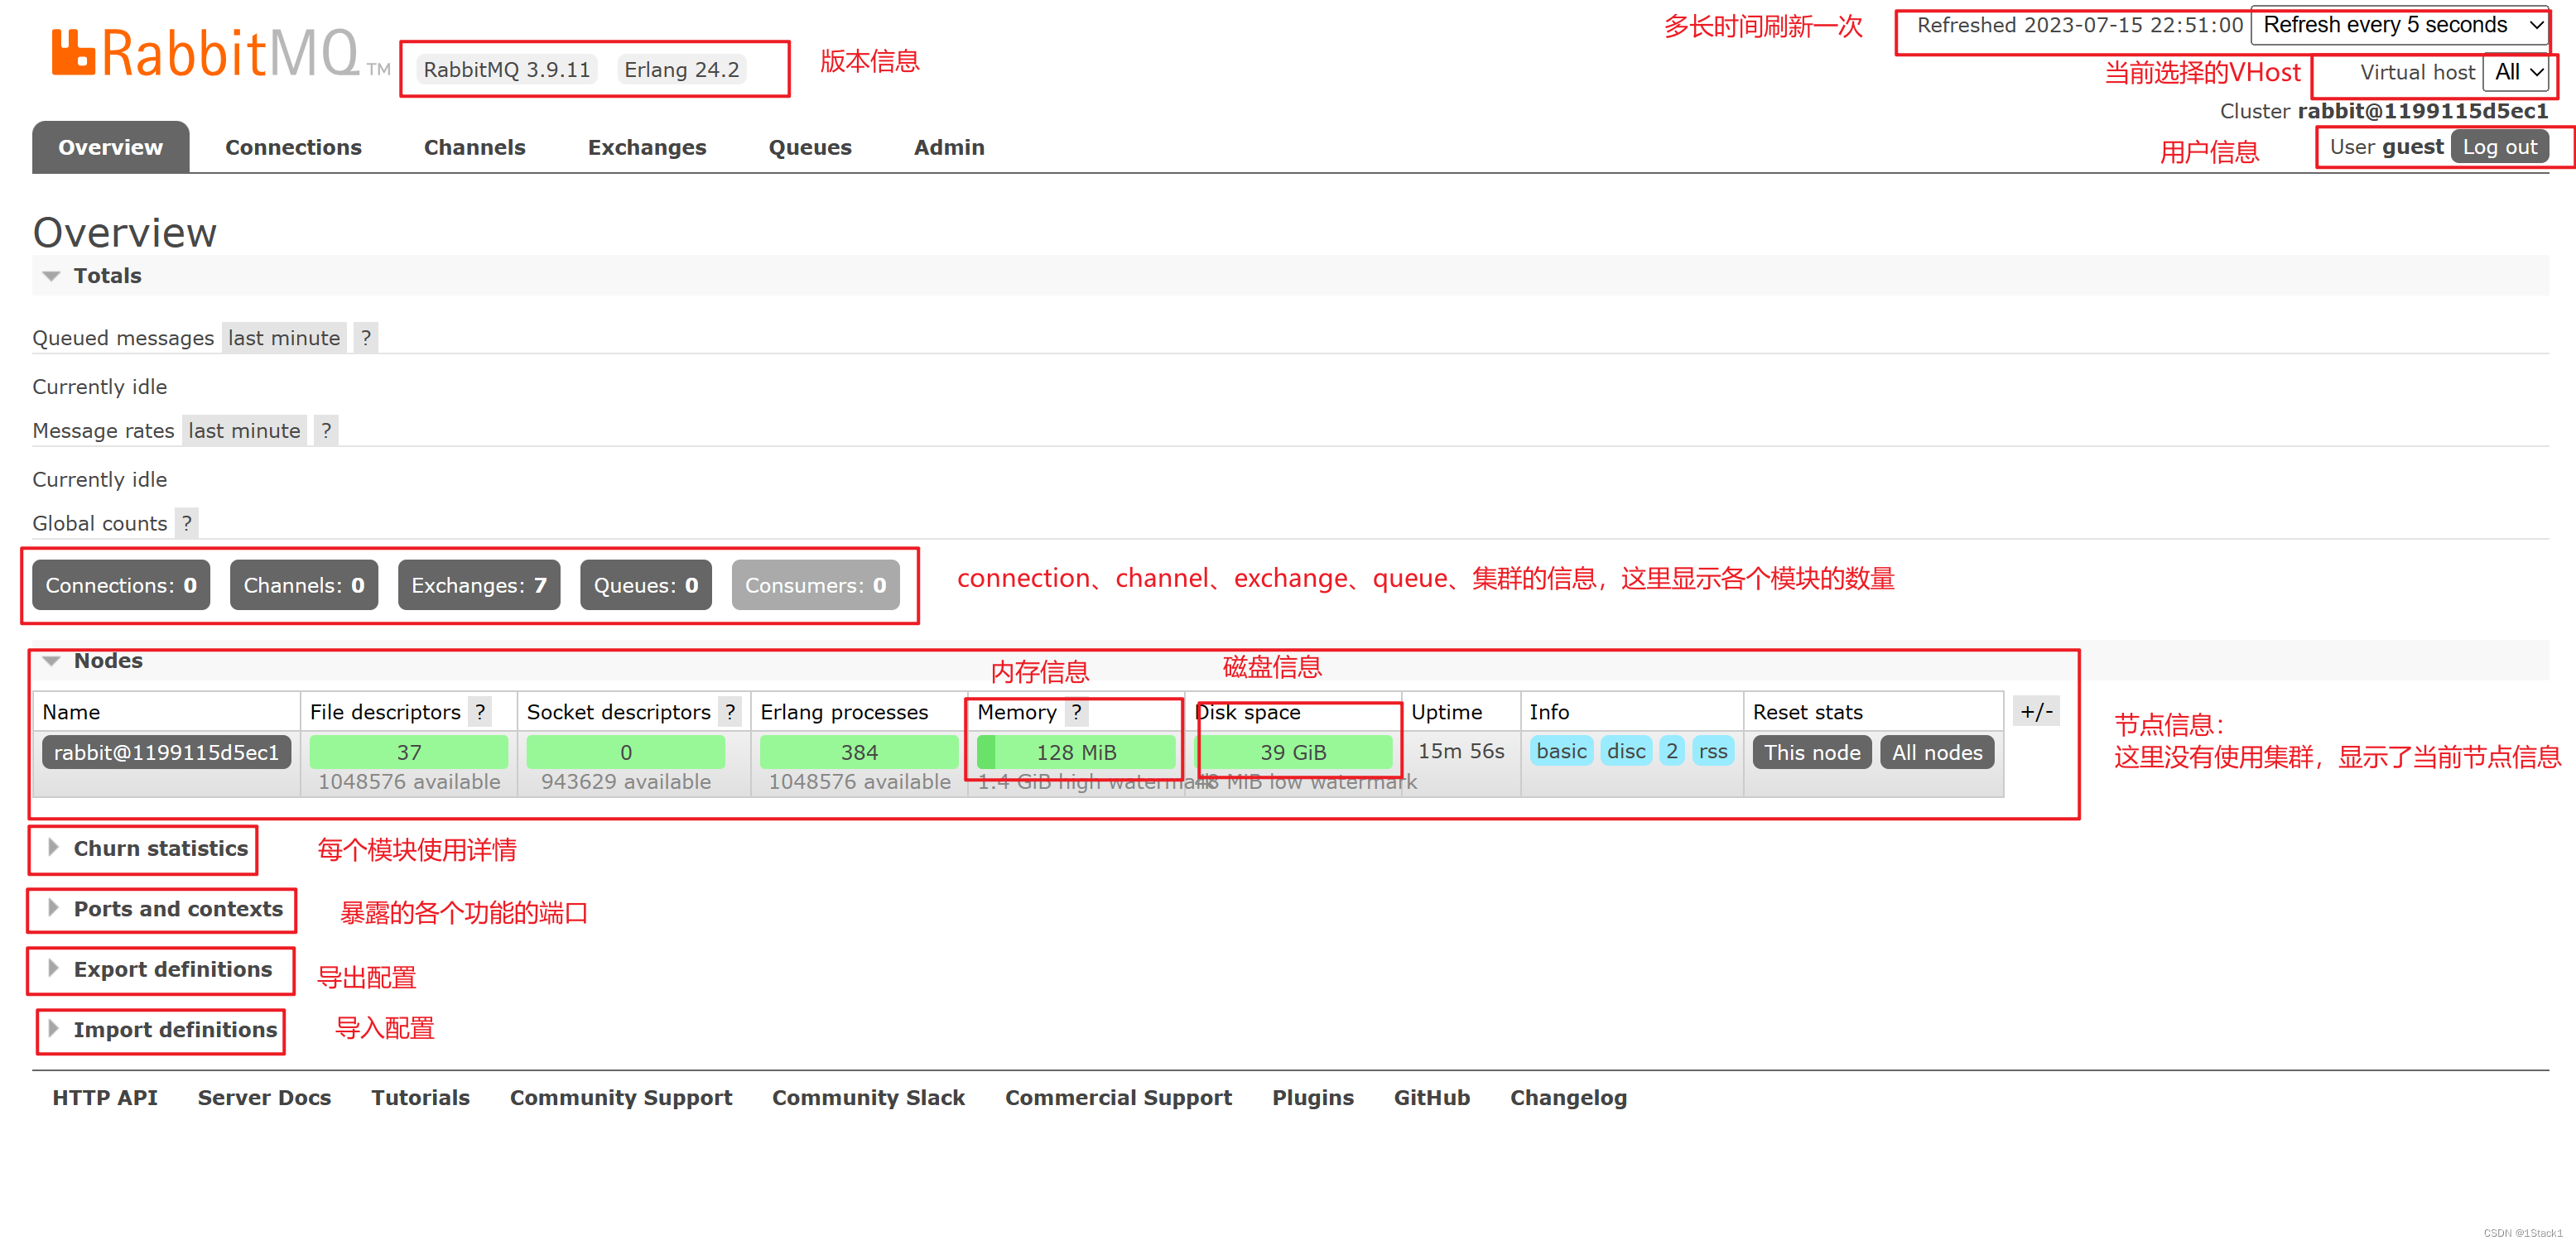Open Queues: 0 count
This screenshot has width=2576, height=1245.
tap(646, 585)
